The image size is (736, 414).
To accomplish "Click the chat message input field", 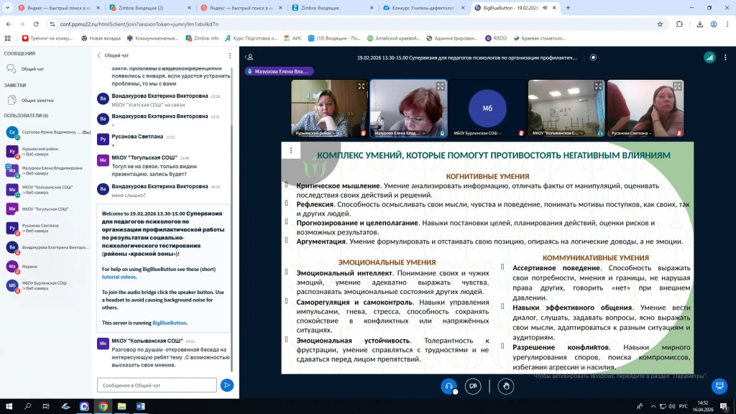I will pos(156,385).
